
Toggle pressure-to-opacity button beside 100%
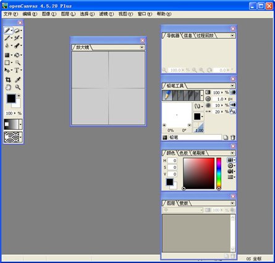pyautogui.click(x=233, y=92)
